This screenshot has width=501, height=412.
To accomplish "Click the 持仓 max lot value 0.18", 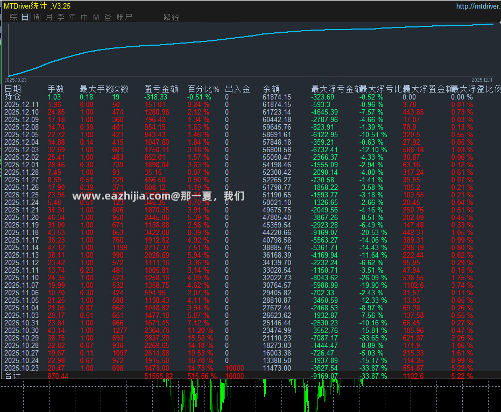I will 87,97.
